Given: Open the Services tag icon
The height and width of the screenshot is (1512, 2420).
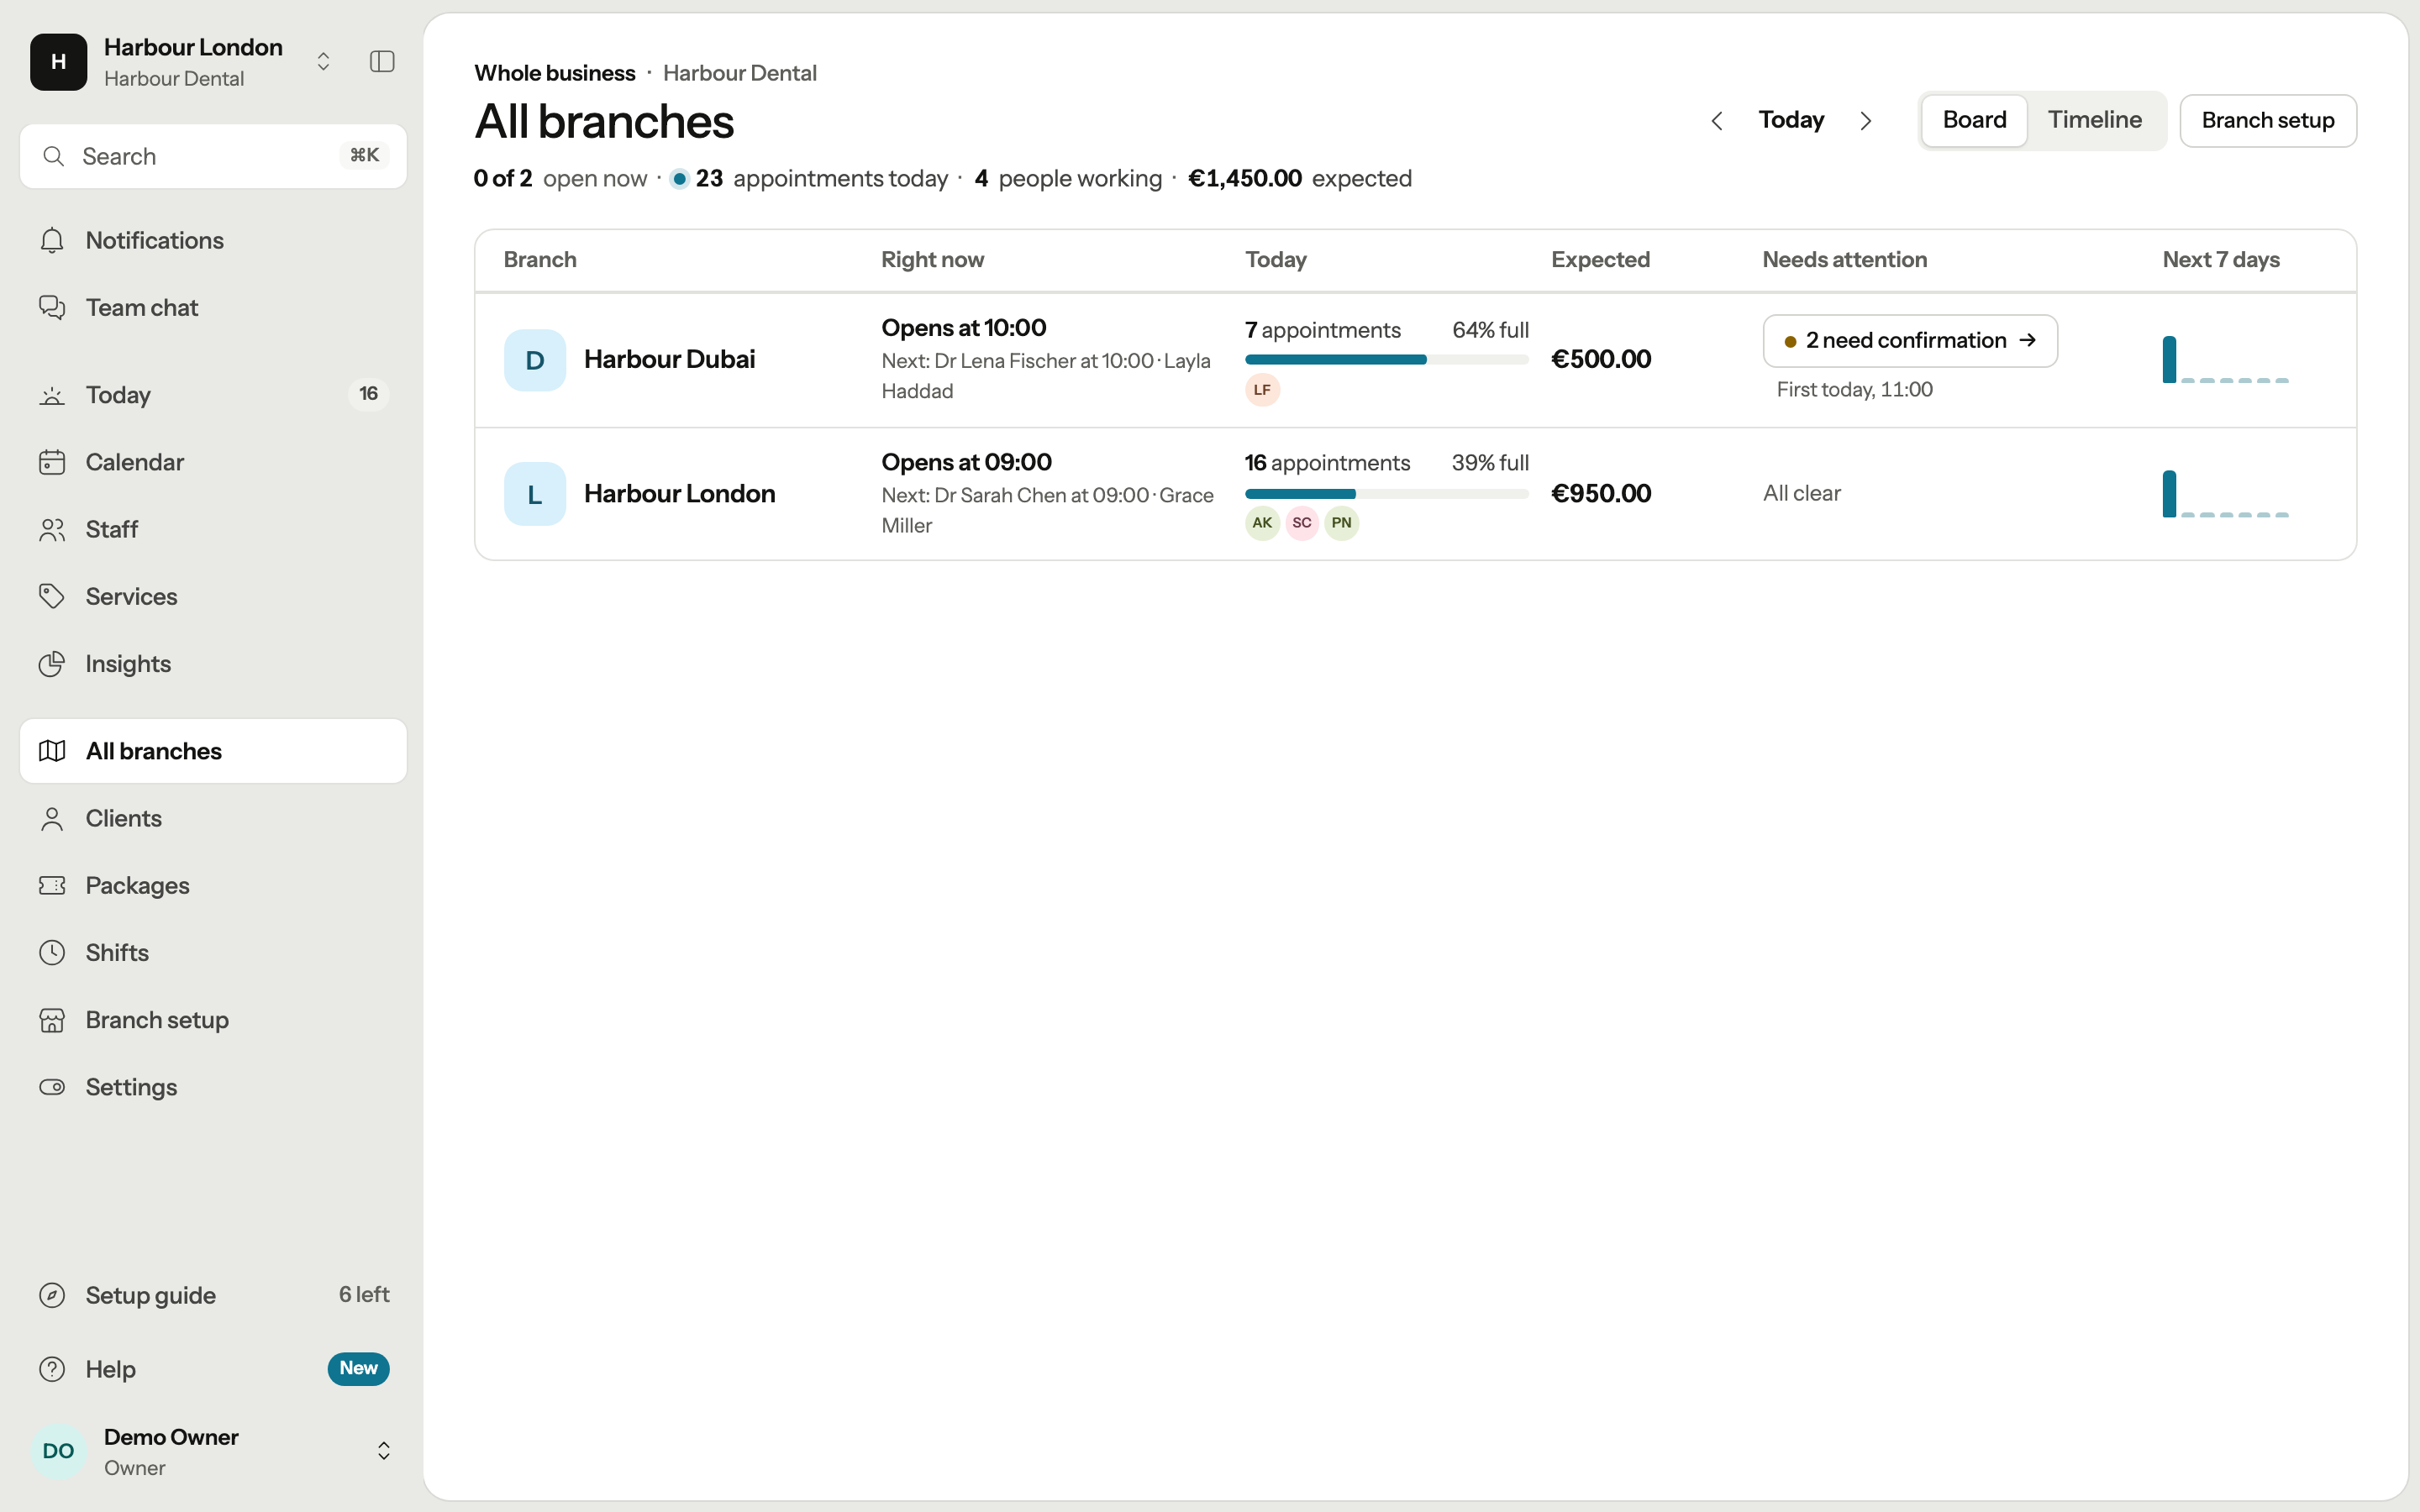Looking at the screenshot, I should (52, 596).
